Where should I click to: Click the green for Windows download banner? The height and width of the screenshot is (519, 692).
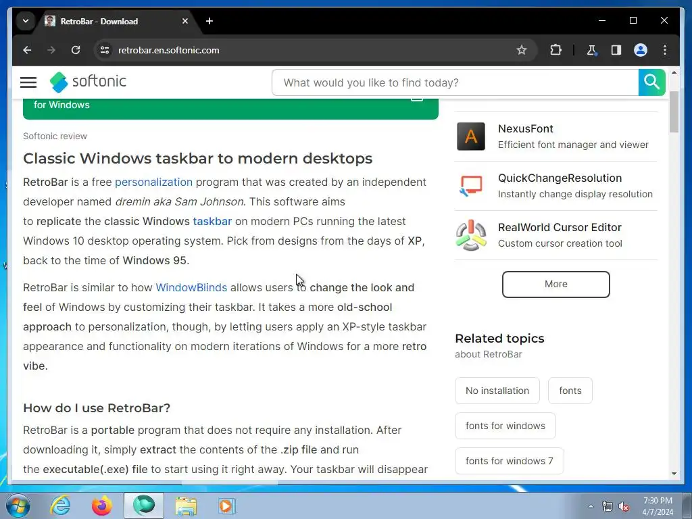tap(230, 109)
